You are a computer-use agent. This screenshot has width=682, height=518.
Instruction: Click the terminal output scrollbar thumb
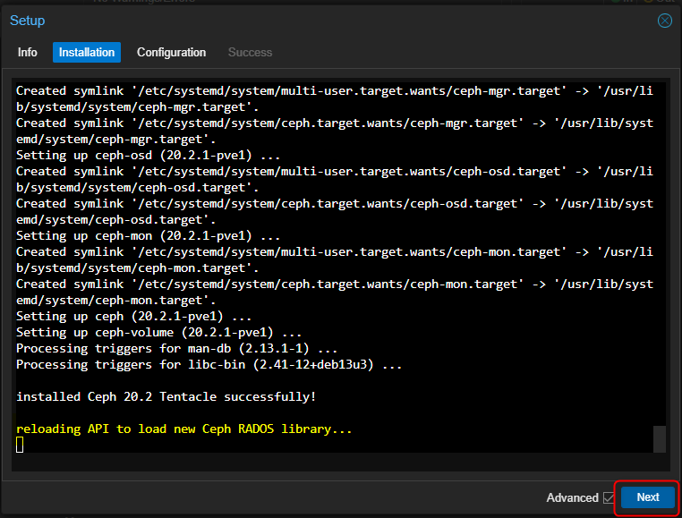point(660,439)
